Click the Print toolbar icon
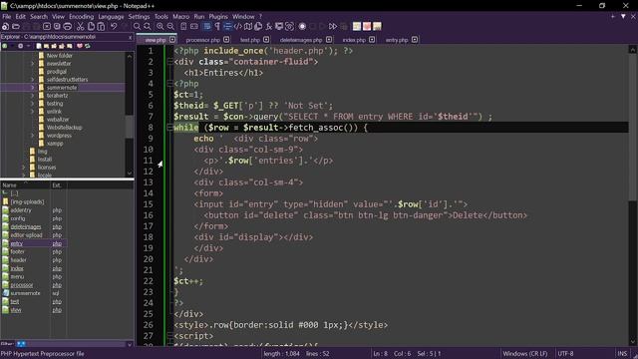Image resolution: width=638 pixels, height=359 pixels. click(x=67, y=27)
